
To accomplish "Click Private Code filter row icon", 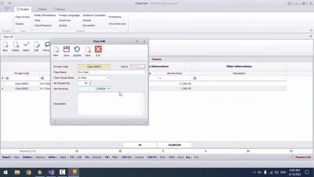I will 7,78.
